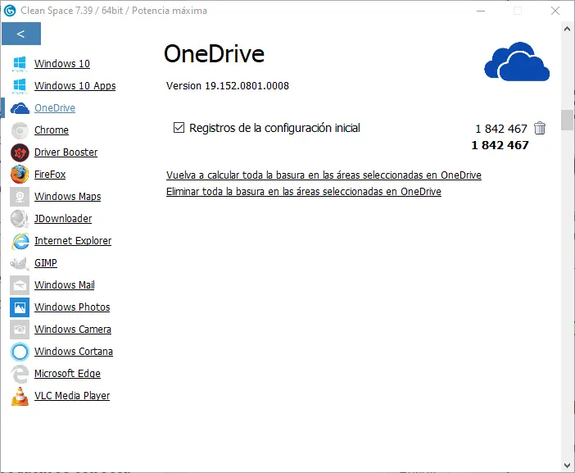575x473 pixels.
Task: Click the OneDrive cloud icon in sidebar
Action: pyautogui.click(x=20, y=108)
